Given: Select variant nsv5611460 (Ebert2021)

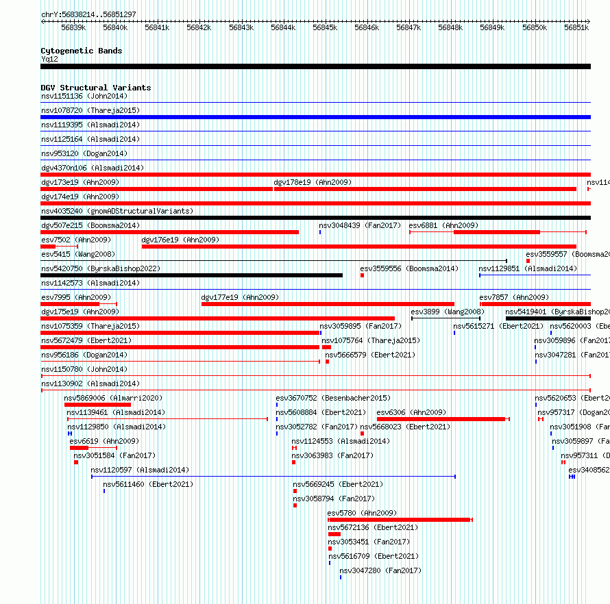Looking at the screenshot, I should click(x=148, y=484).
